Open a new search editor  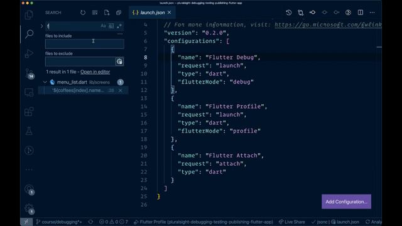tap(107, 13)
